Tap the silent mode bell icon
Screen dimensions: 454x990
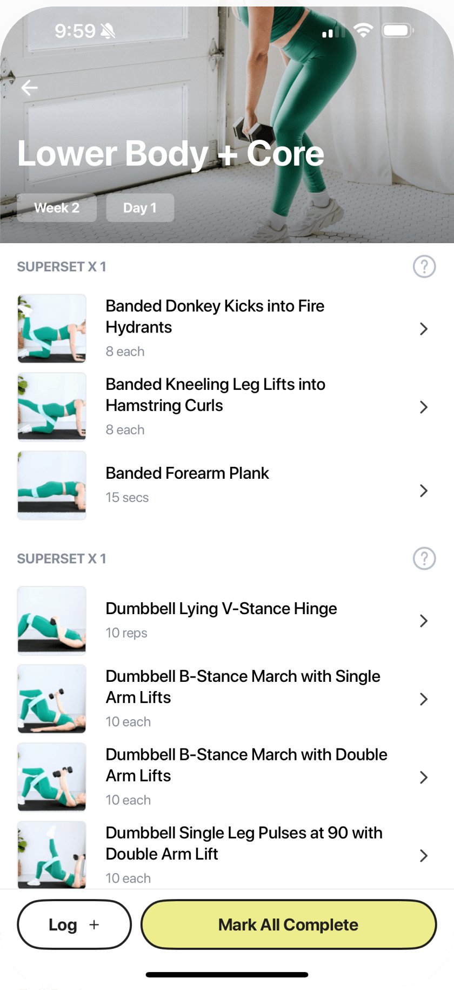point(108,31)
